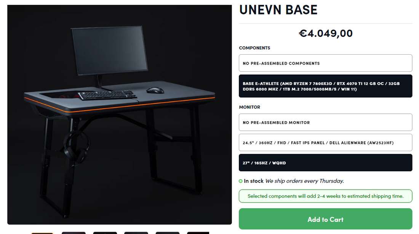Show the third gallery thumbnail image
Image resolution: width=419 pixels, height=234 pixels.
[105, 233]
